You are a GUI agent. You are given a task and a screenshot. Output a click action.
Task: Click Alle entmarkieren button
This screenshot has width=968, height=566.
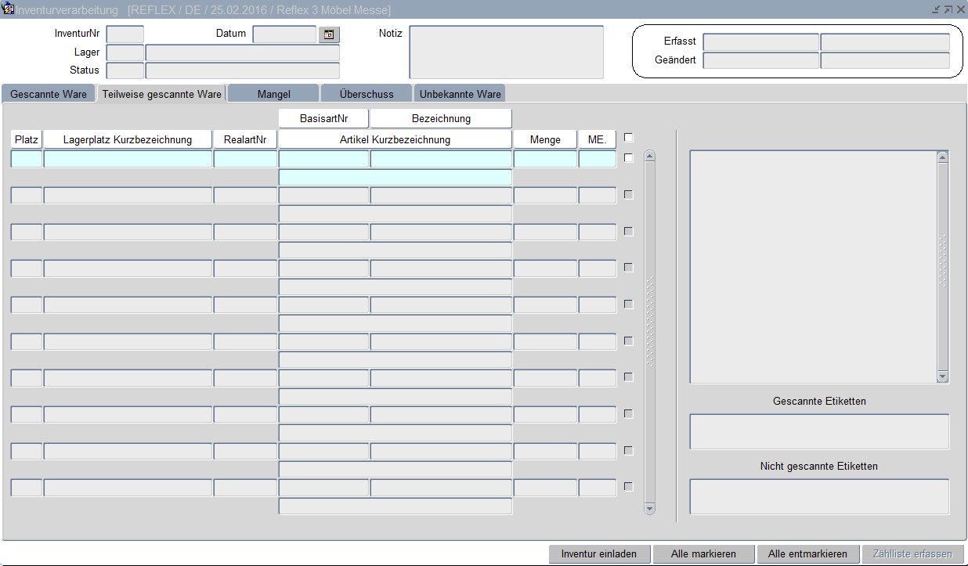pos(807,553)
